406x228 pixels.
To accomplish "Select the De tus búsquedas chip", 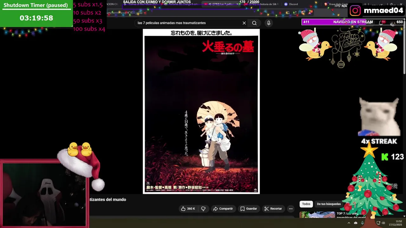I will tap(329, 204).
